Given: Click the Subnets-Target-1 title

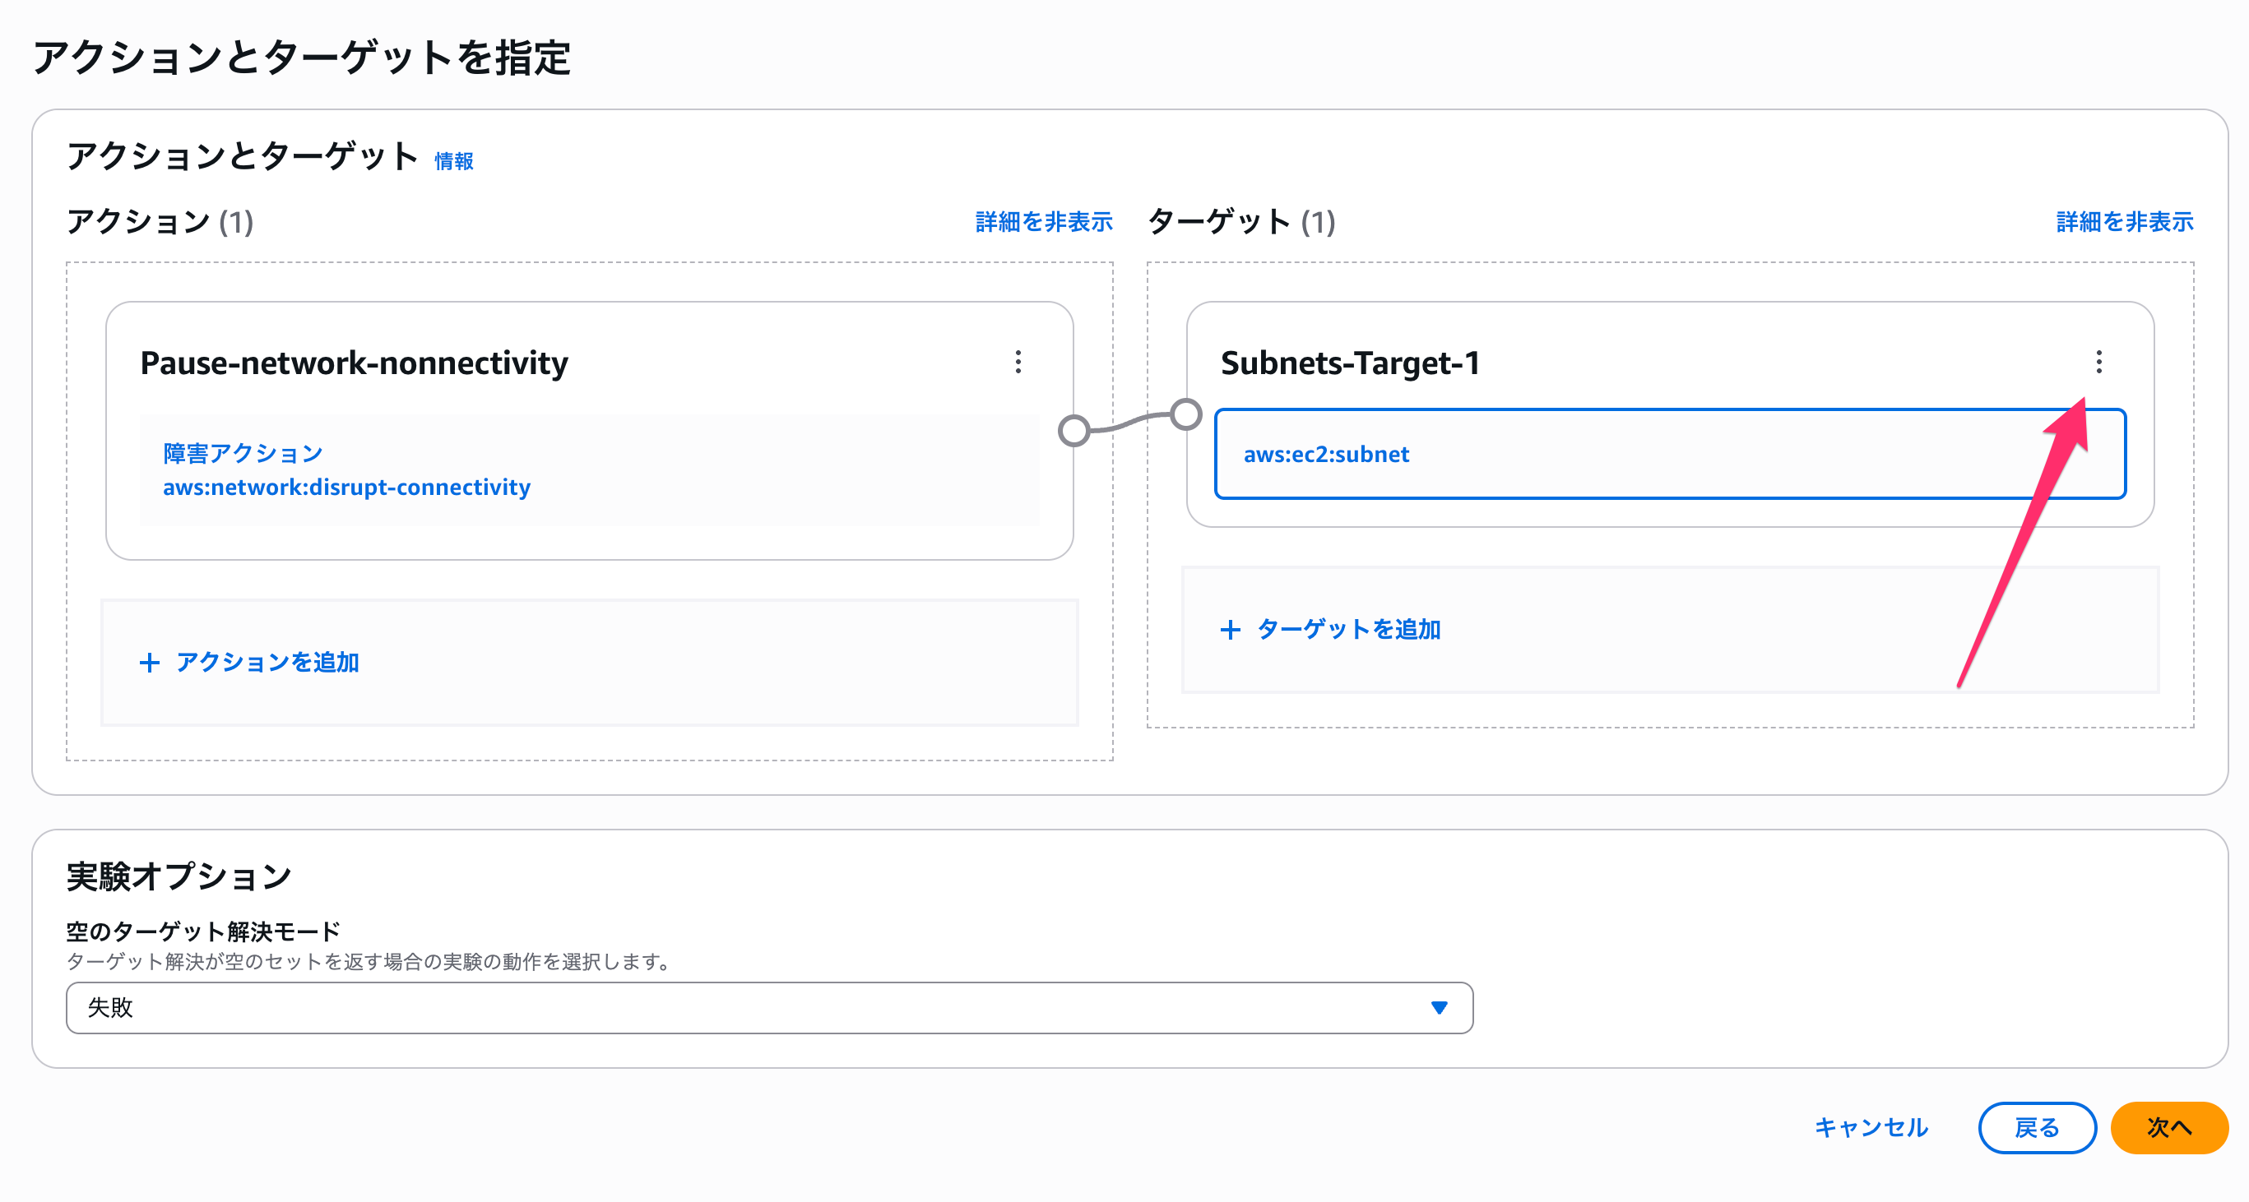Looking at the screenshot, I should [1350, 362].
